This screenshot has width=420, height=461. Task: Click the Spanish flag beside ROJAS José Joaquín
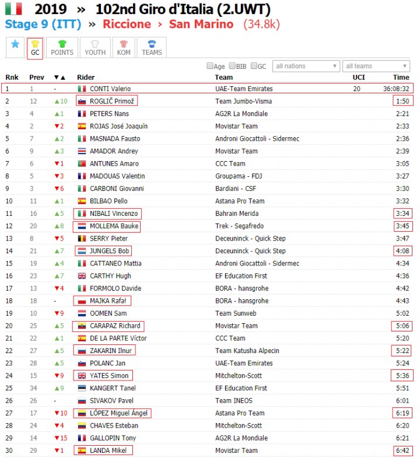point(82,127)
